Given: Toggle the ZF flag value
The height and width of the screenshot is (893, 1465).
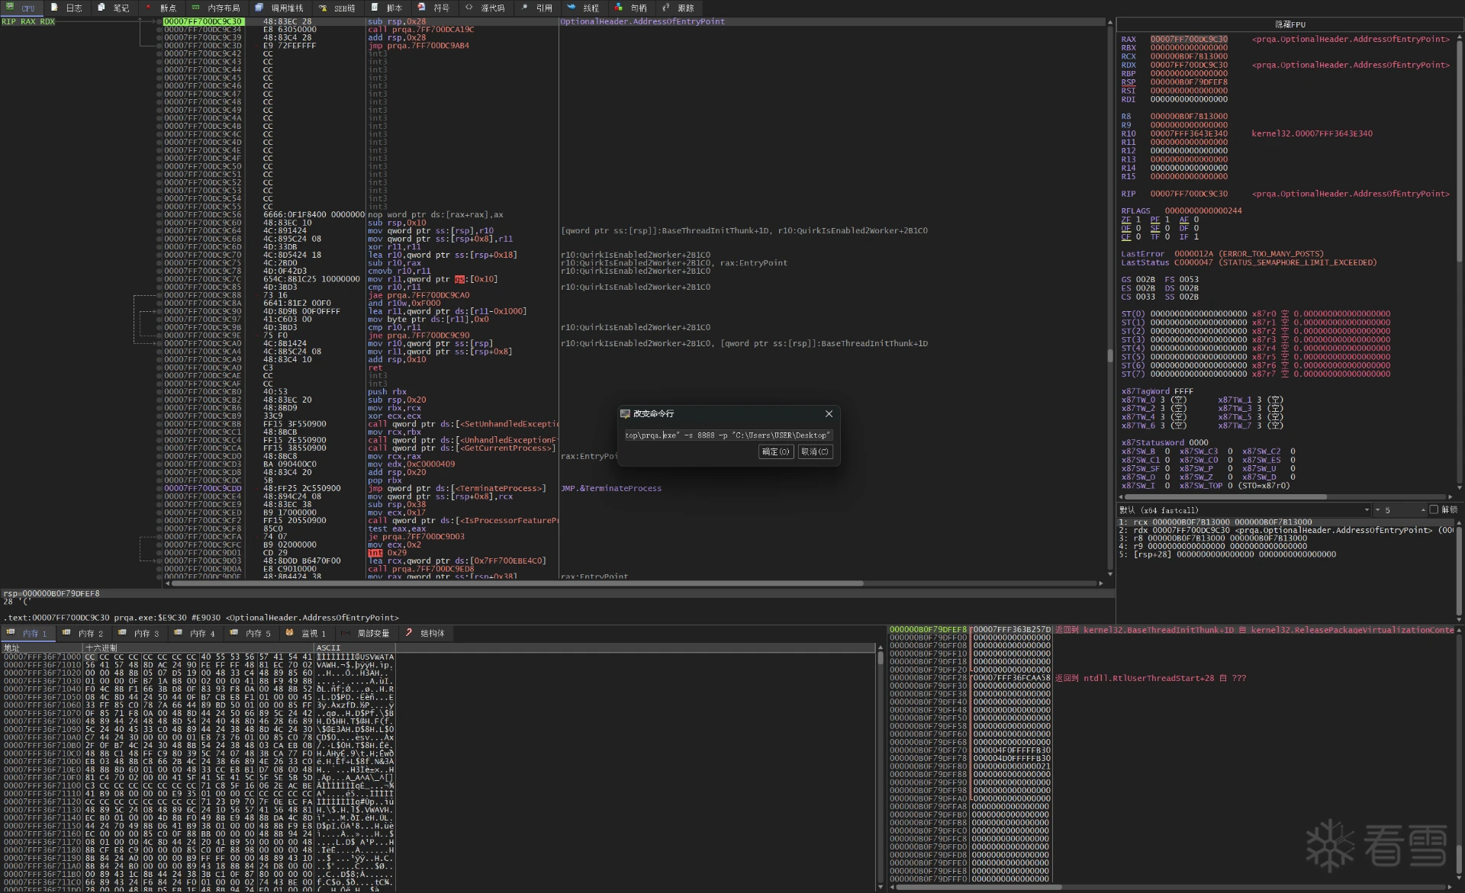Looking at the screenshot, I should [x=1138, y=220].
